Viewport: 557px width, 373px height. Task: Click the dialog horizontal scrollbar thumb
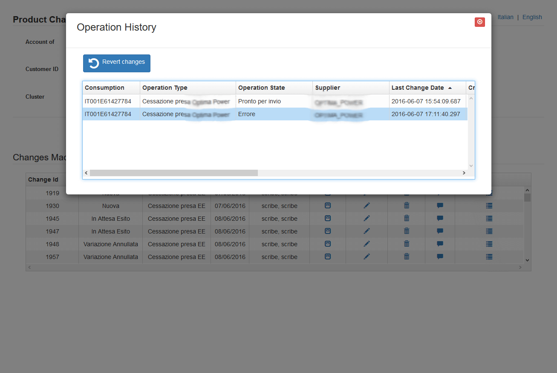pos(174,173)
